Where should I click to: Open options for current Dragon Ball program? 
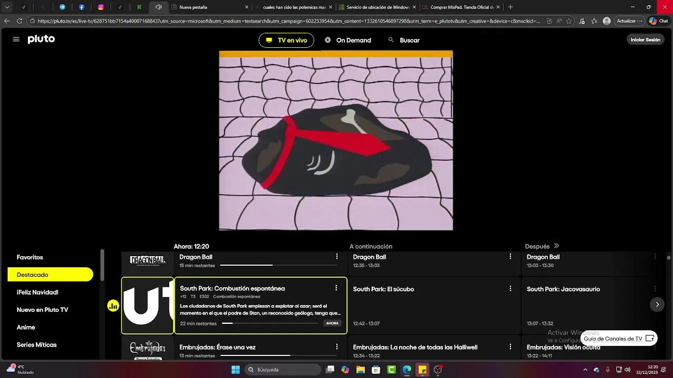pyautogui.click(x=337, y=257)
